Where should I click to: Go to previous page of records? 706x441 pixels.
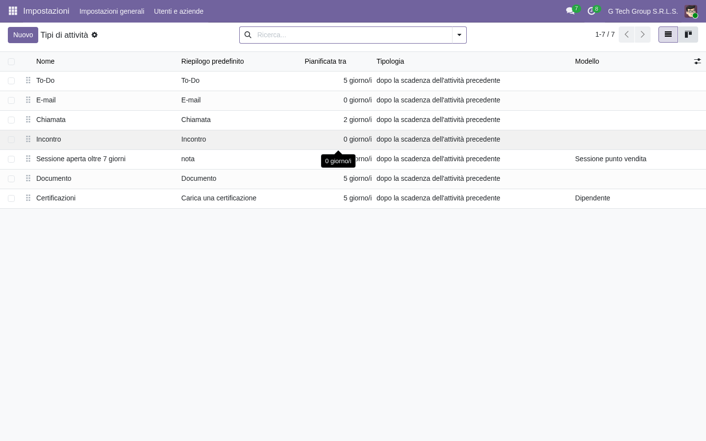(x=627, y=34)
